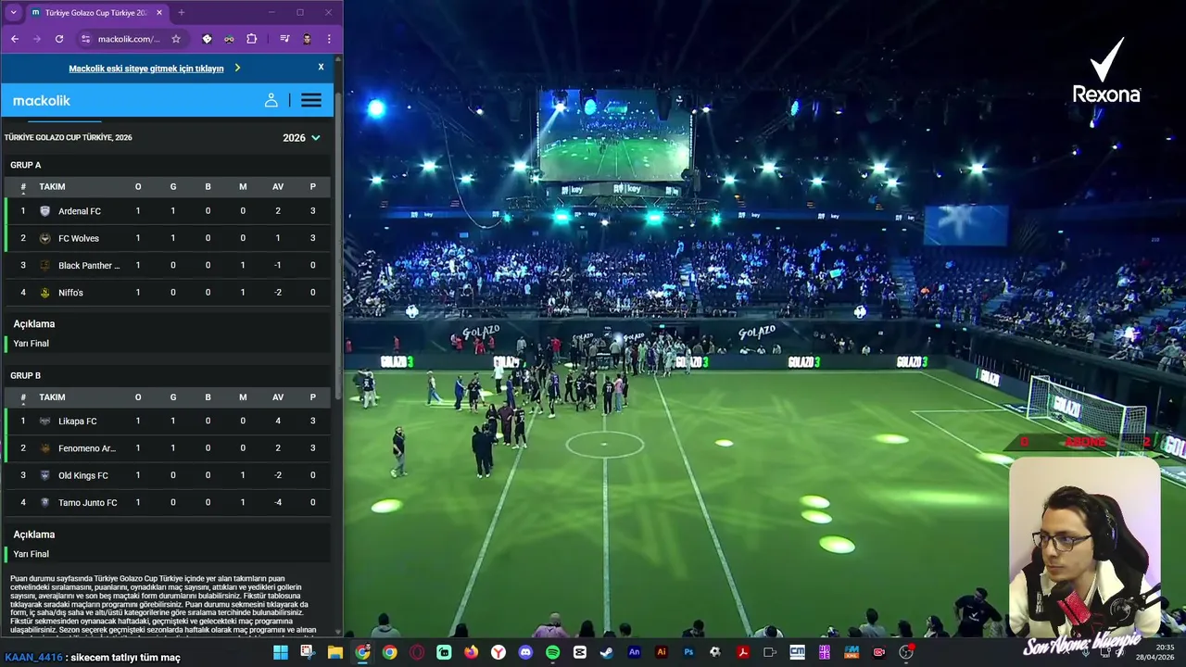Go back in the browser
This screenshot has width=1186, height=667.
click(14, 39)
